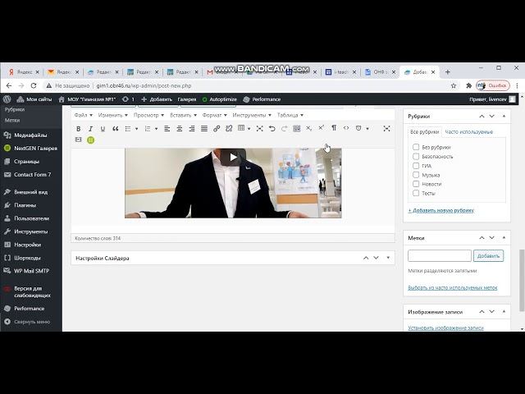The width and height of the screenshot is (525, 394).
Task: Toggle the extra toolbar row icon
Action: pos(297,129)
